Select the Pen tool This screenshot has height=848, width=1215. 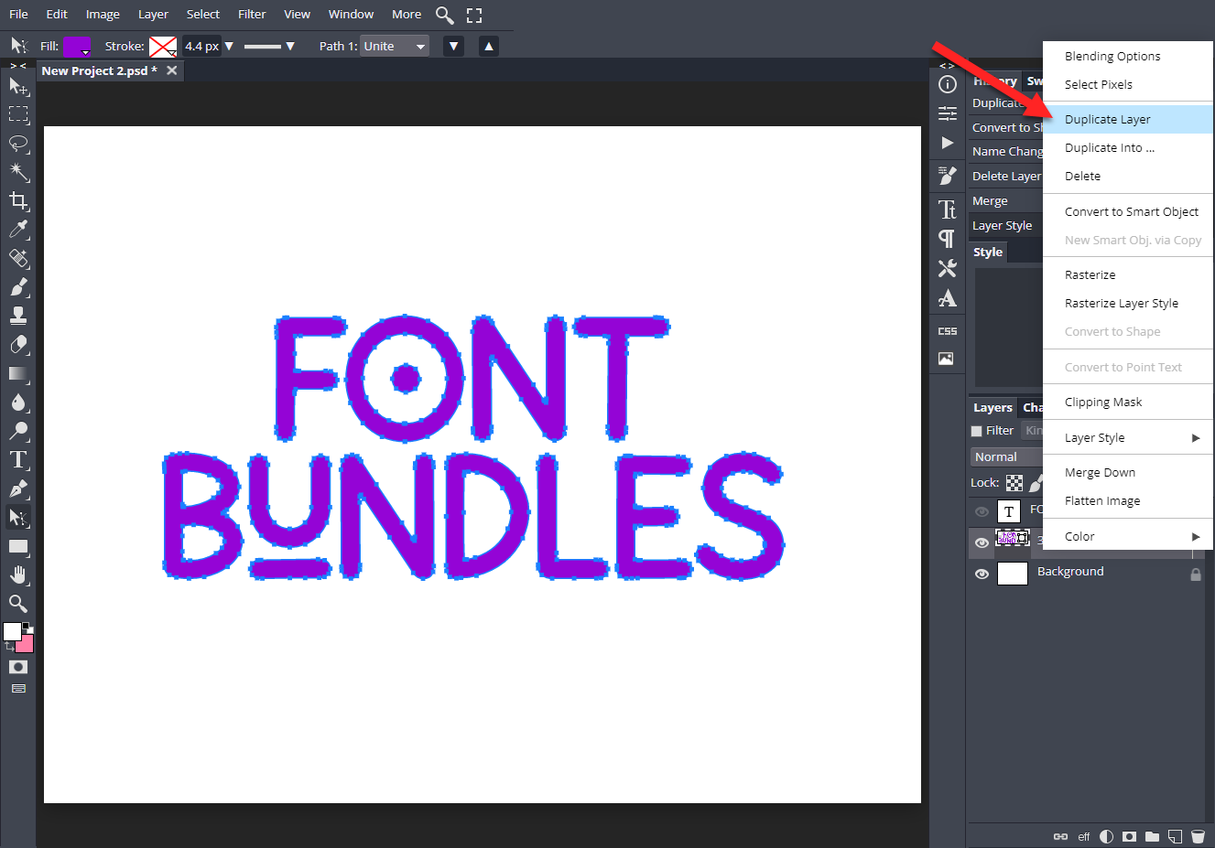18,488
